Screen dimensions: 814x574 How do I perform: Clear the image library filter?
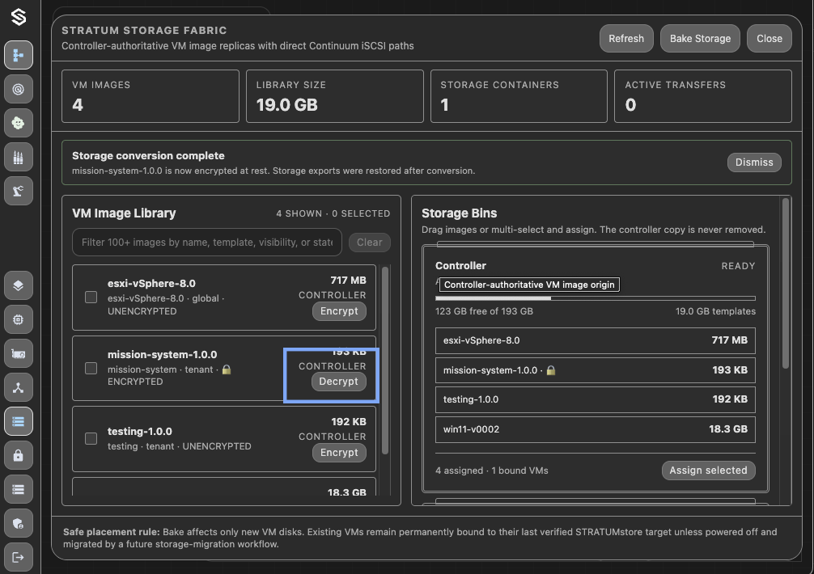pyautogui.click(x=369, y=243)
